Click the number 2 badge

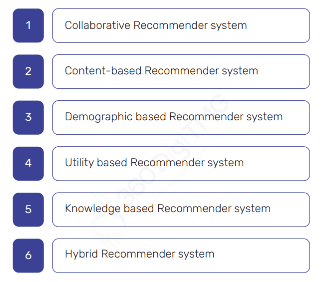pos(28,71)
